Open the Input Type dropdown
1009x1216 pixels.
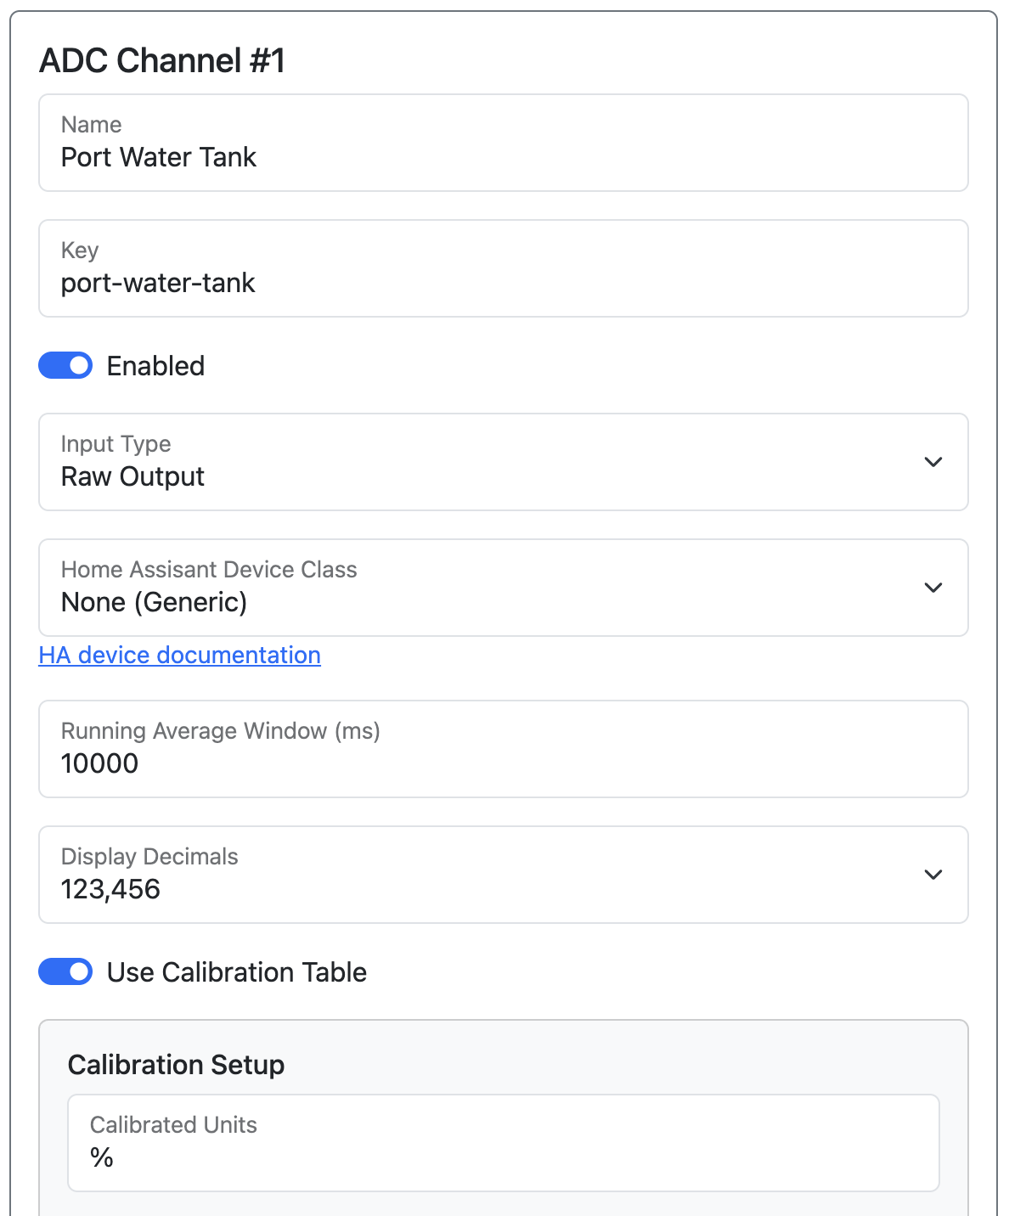(x=503, y=462)
